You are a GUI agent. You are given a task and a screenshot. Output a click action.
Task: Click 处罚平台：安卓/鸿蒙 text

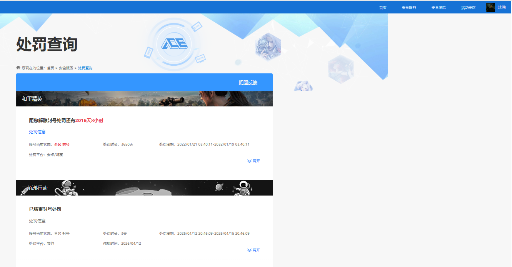tap(46, 155)
